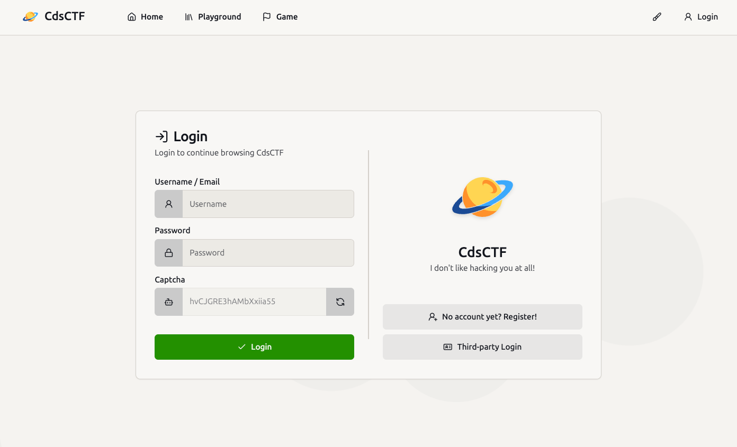The image size is (737, 447).
Task: Click No account yet? Register! button
Action: pos(482,317)
